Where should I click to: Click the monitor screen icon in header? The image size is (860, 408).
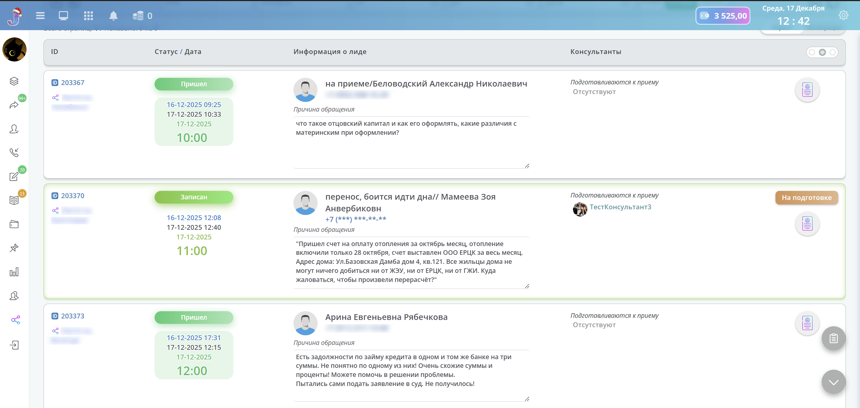click(x=63, y=16)
